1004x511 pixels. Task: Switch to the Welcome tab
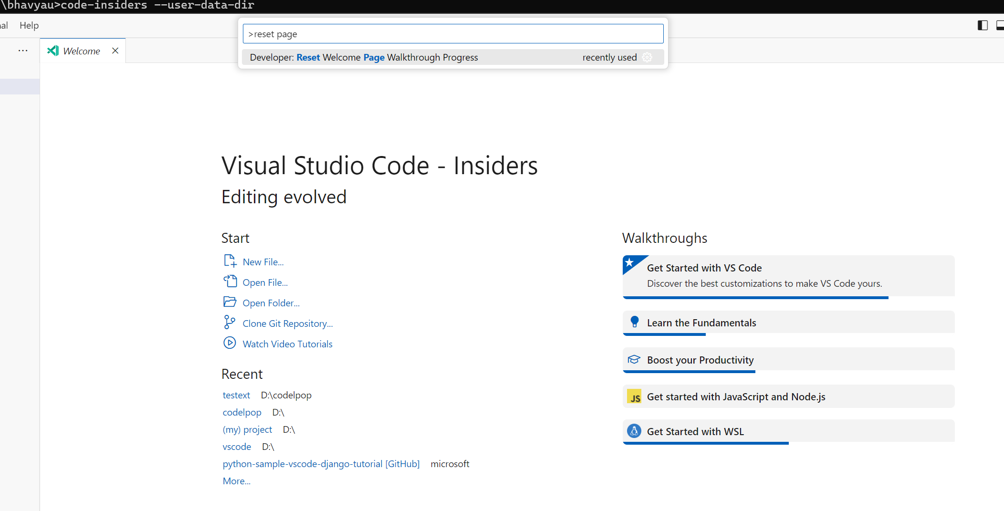(x=82, y=50)
